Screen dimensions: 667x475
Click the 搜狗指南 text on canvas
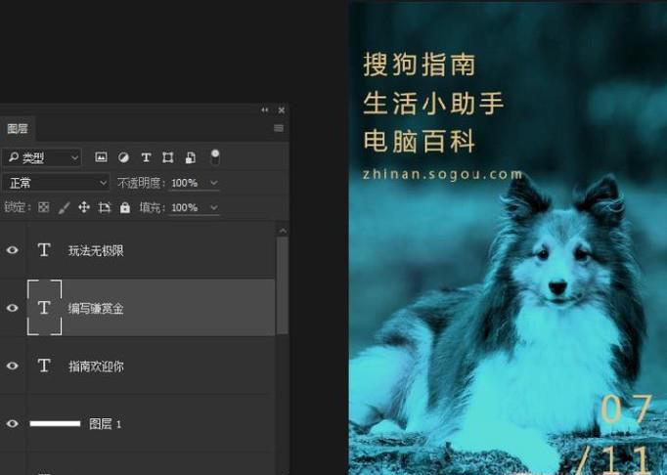click(x=419, y=65)
